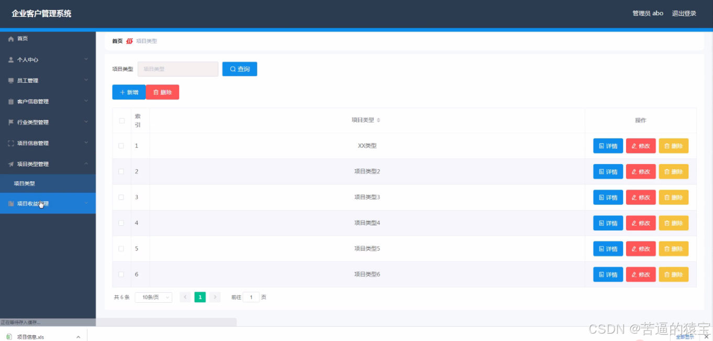Click yellow 删除 for row XX类型
The height and width of the screenshot is (341, 713).
coord(673,146)
